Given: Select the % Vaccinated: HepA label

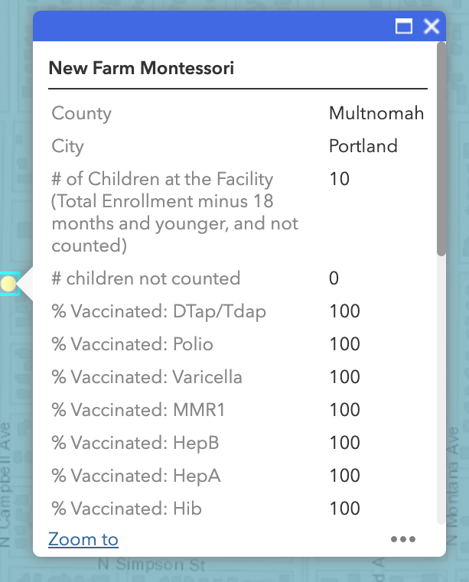Looking at the screenshot, I should 136,476.
